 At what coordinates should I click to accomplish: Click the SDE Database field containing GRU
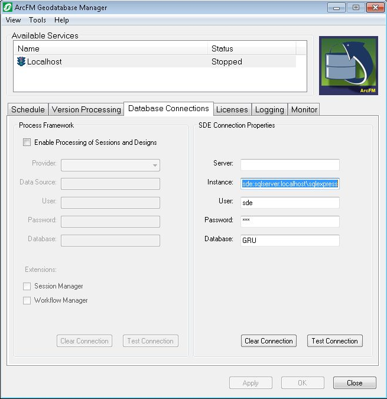point(290,241)
